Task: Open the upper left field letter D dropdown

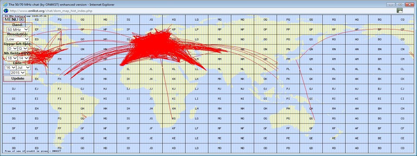Action: coord(12,49)
